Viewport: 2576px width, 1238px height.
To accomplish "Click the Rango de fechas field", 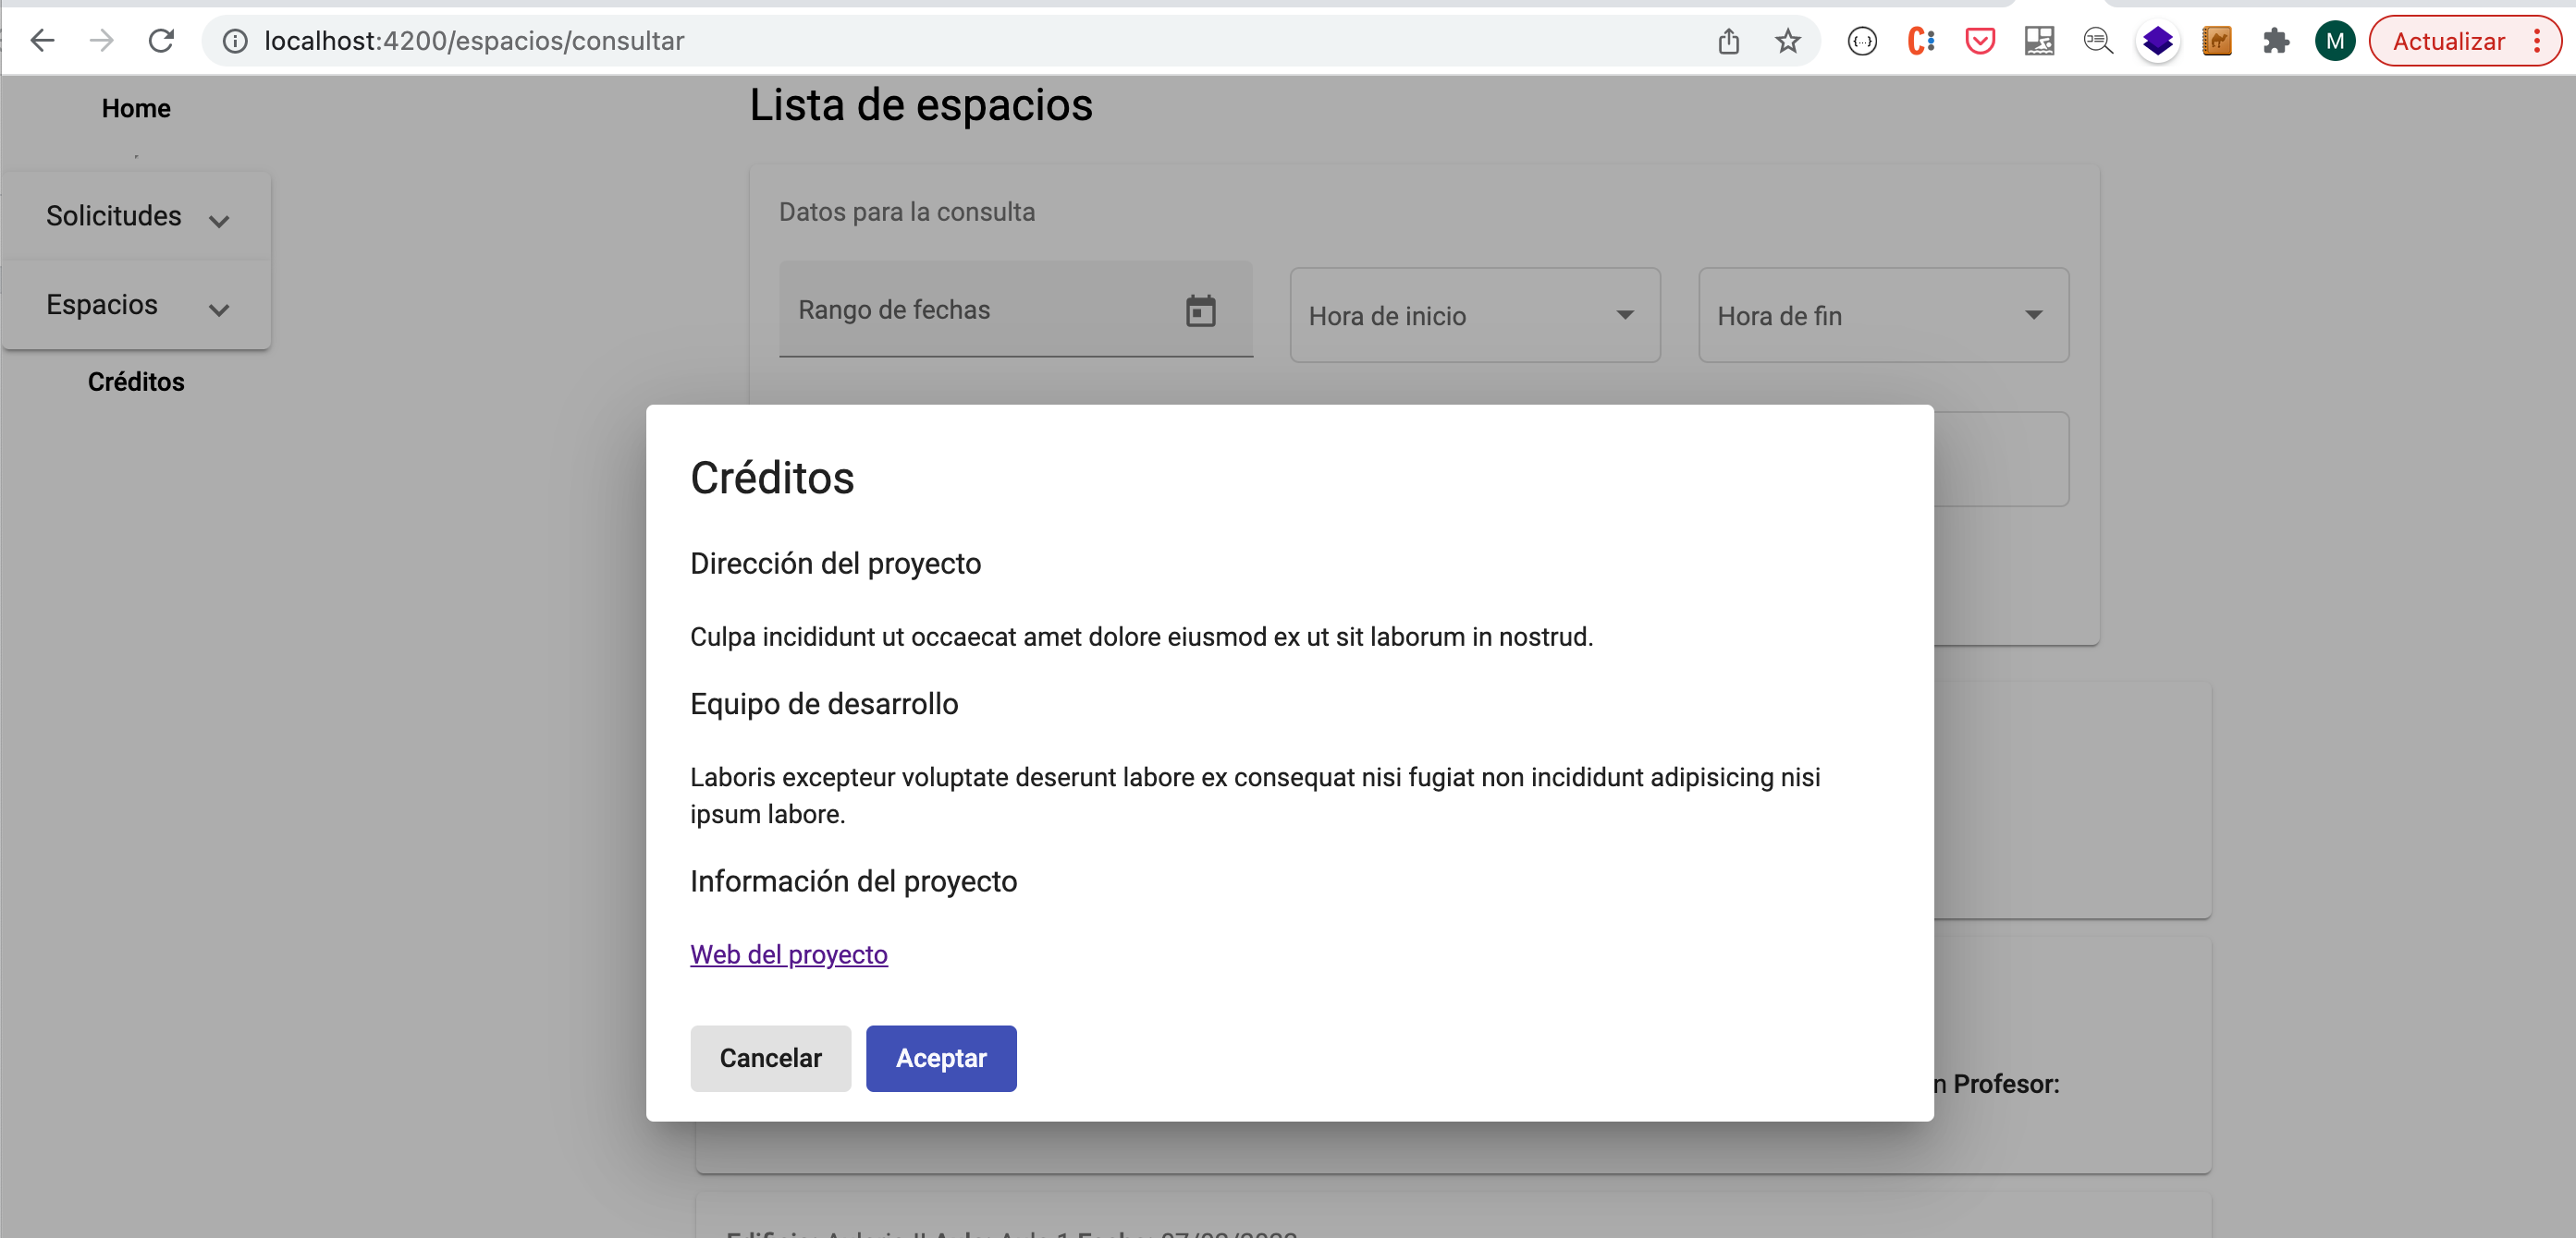I will click(1016, 309).
